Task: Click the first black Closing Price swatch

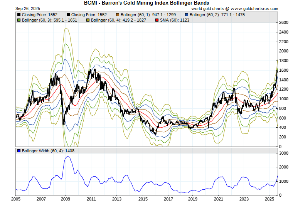Action: click(x=19, y=14)
